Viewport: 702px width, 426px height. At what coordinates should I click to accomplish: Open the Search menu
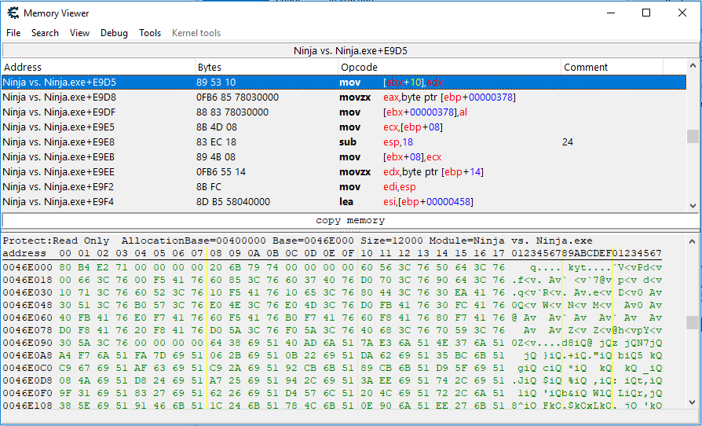45,33
